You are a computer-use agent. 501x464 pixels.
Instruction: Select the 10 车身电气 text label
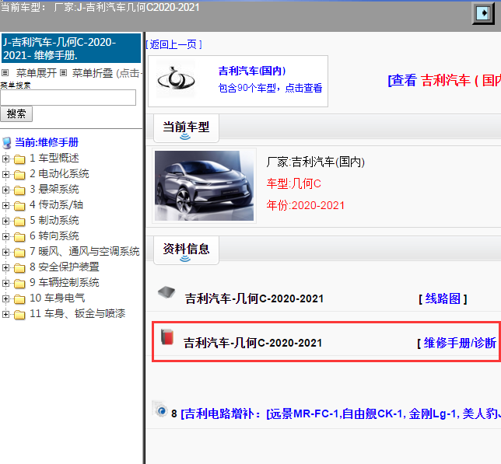58,298
